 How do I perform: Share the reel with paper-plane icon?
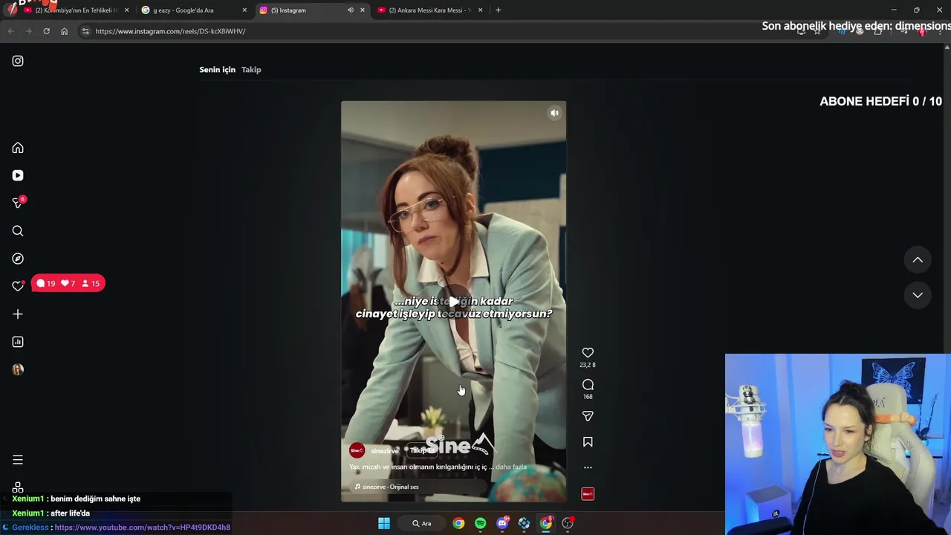click(588, 416)
